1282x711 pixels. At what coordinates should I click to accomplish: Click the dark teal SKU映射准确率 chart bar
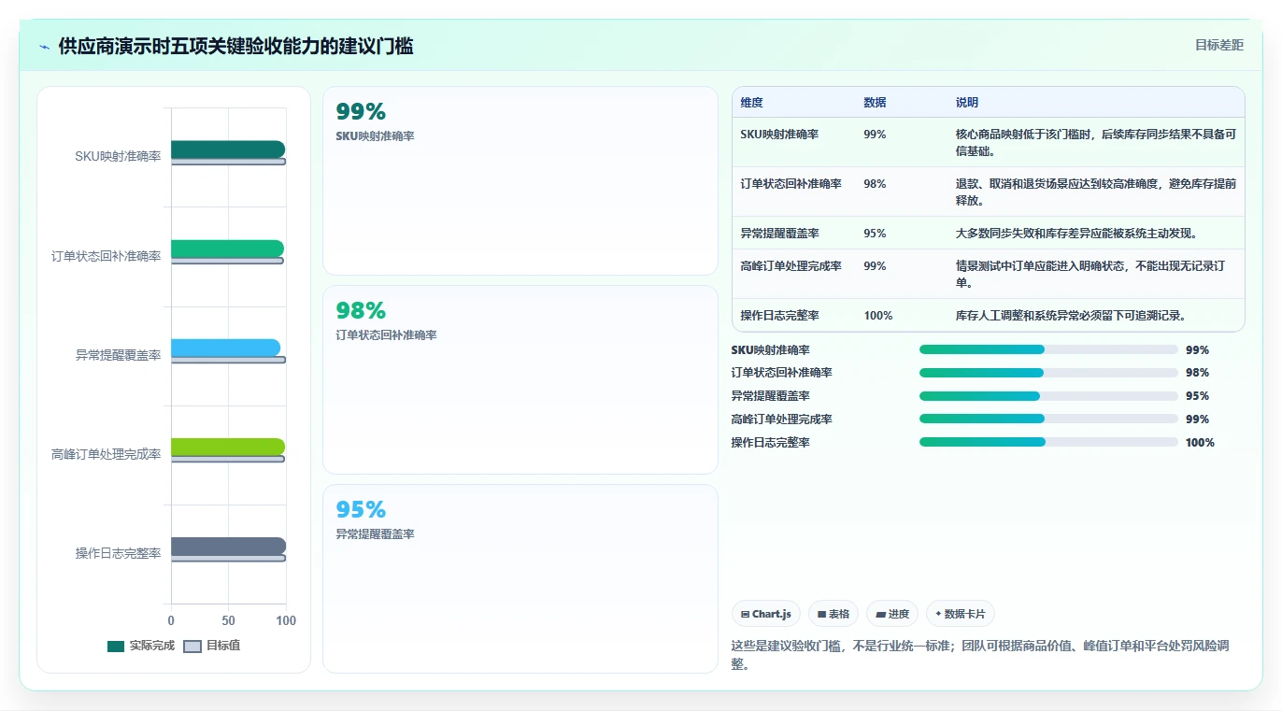coord(228,149)
